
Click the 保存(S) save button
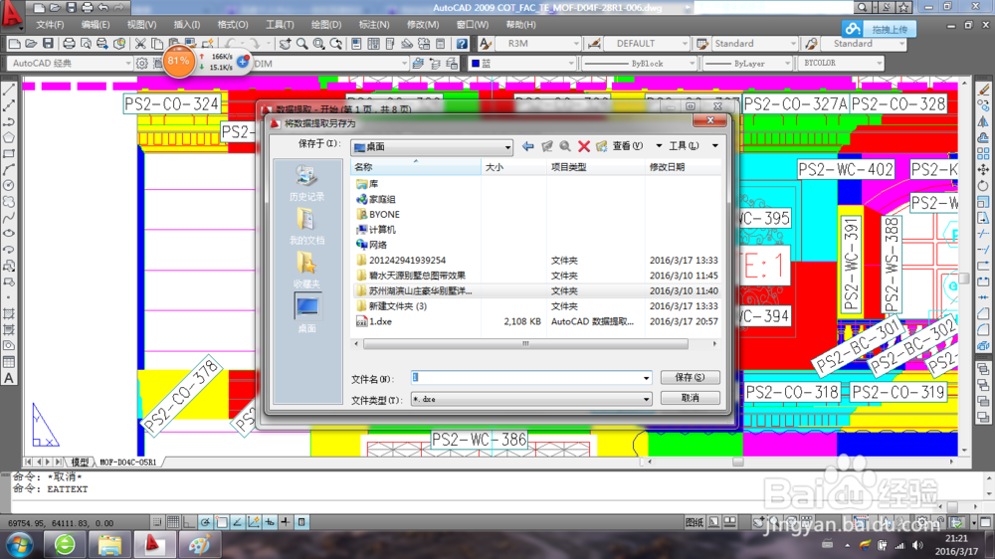pyautogui.click(x=690, y=378)
